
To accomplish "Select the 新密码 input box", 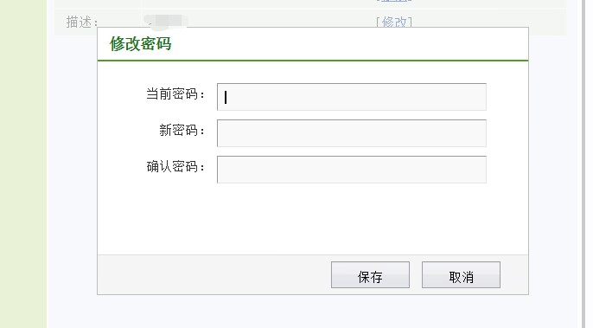I will pyautogui.click(x=351, y=133).
